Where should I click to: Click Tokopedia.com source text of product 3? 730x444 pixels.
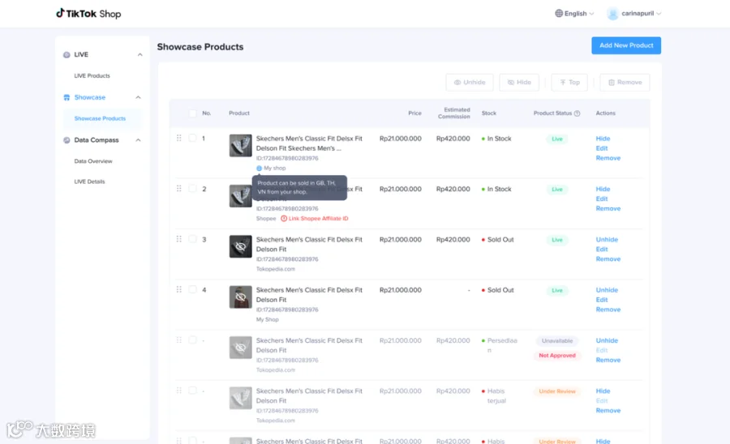pos(275,269)
